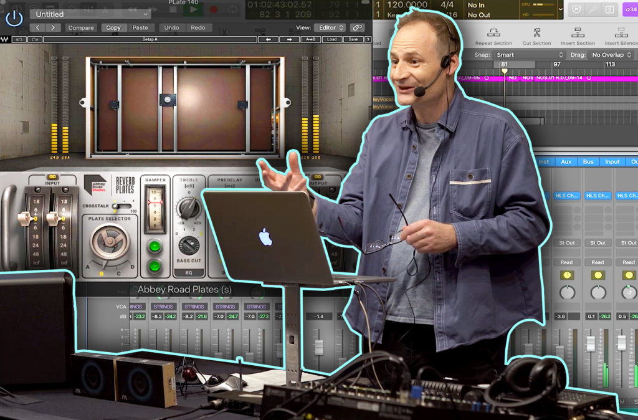Screen dimensions: 638x420
Task: Click the green Damper plus button
Action: [x=155, y=246]
